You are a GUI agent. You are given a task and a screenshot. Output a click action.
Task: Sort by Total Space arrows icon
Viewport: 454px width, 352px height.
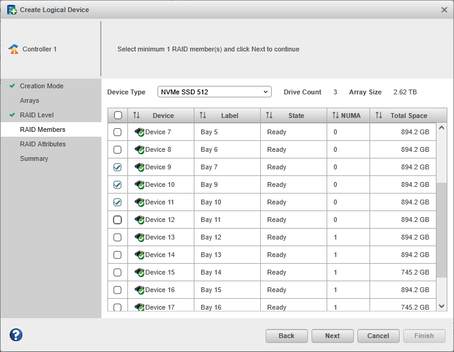pyautogui.click(x=379, y=116)
